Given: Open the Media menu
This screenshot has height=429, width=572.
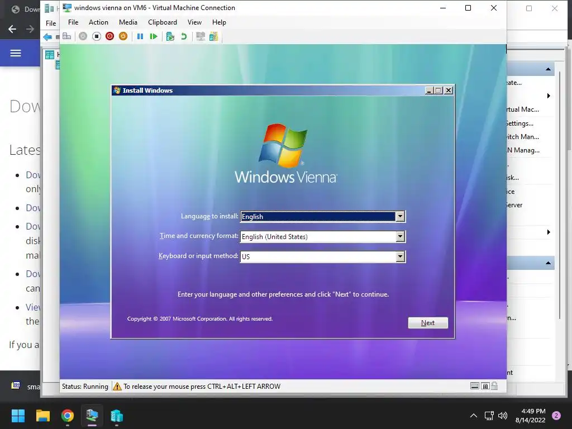Looking at the screenshot, I should [128, 22].
